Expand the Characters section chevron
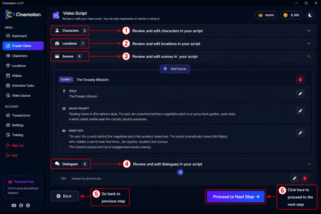This screenshot has width=321, height=214. (309, 31)
